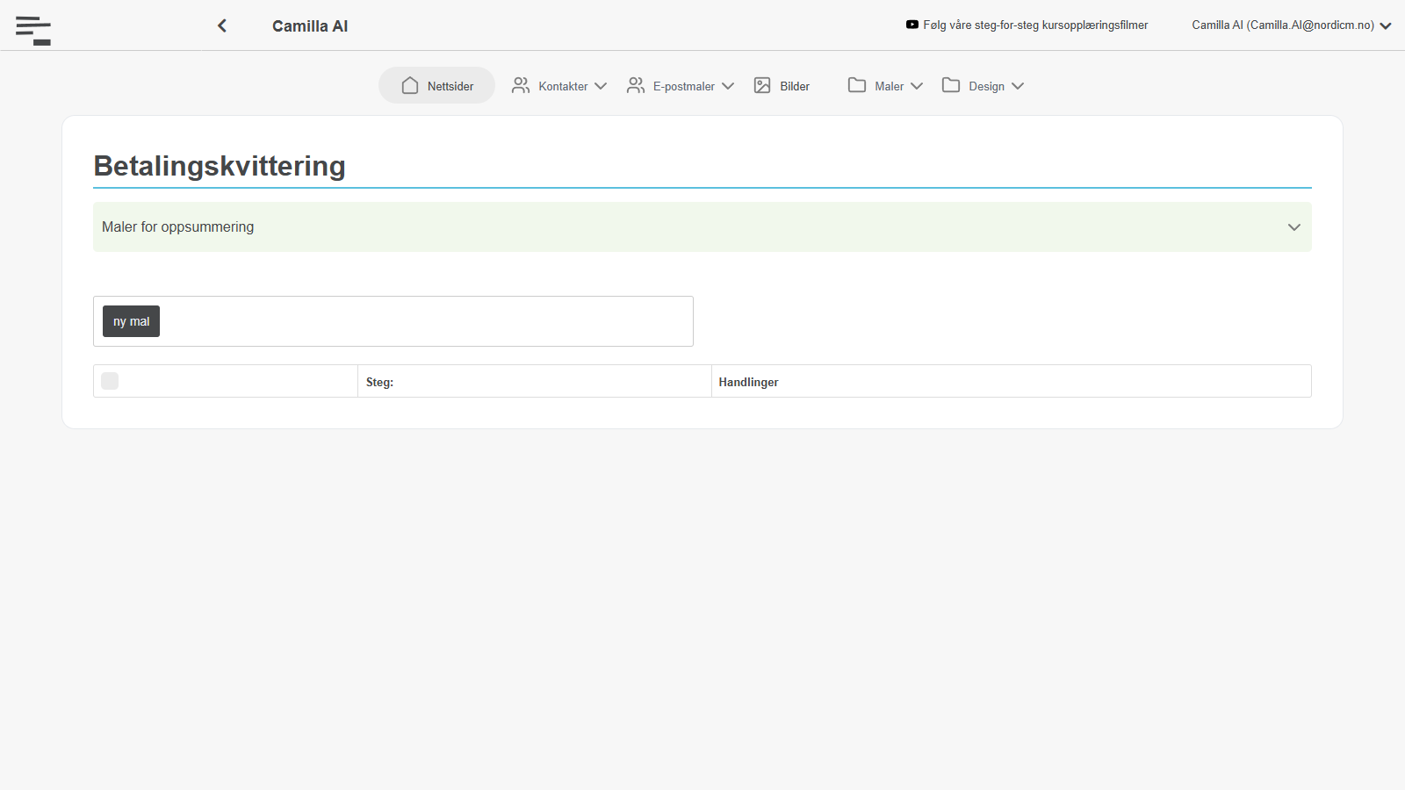Click the Maler for oppsummering label
The height and width of the screenshot is (790, 1405).
177,226
